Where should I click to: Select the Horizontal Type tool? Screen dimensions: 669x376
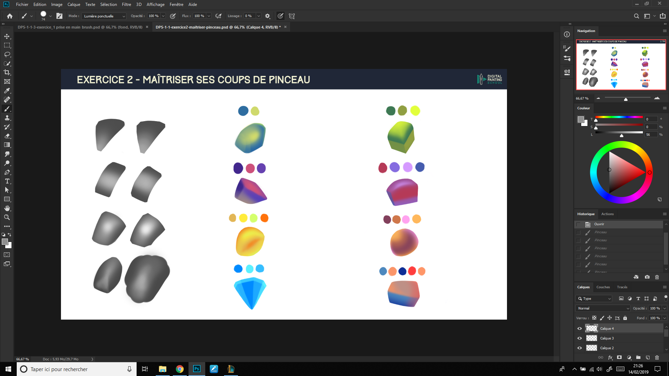(x=7, y=181)
